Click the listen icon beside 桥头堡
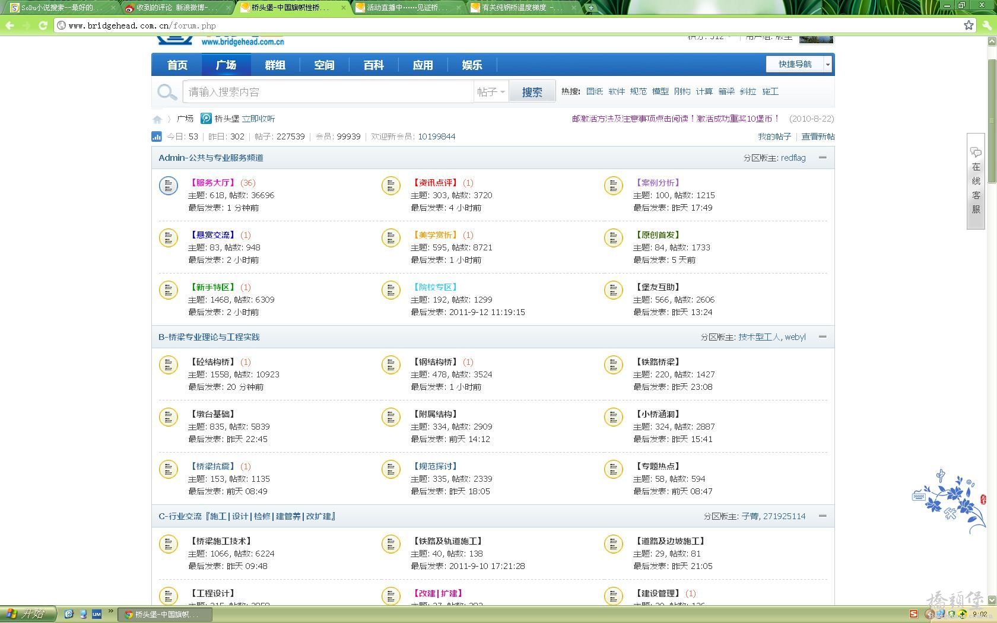Screen dimensions: 997x623 [206, 119]
